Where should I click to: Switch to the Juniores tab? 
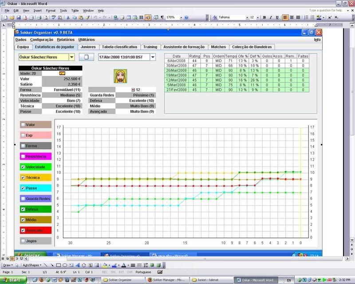pos(88,47)
